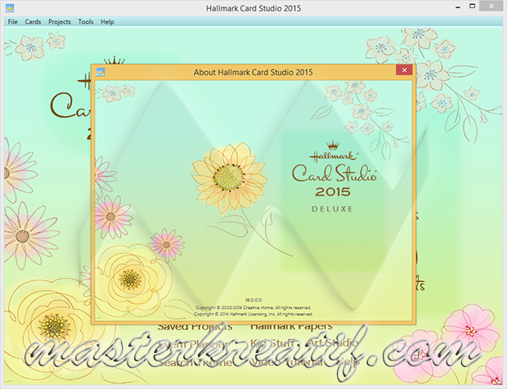
Task: Click the DELUXE label in About dialog
Action: 332,209
